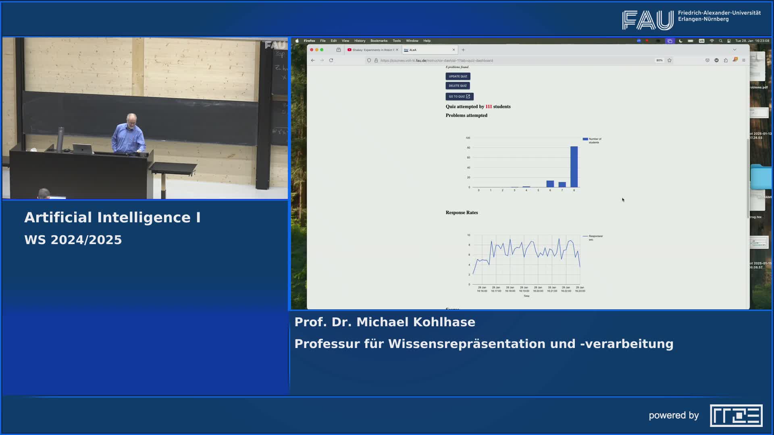The width and height of the screenshot is (774, 435).
Task: Click the shield tracking protection icon in address bar
Action: 369,60
